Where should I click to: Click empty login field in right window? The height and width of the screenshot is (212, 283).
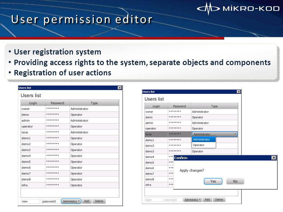click(x=154, y=200)
